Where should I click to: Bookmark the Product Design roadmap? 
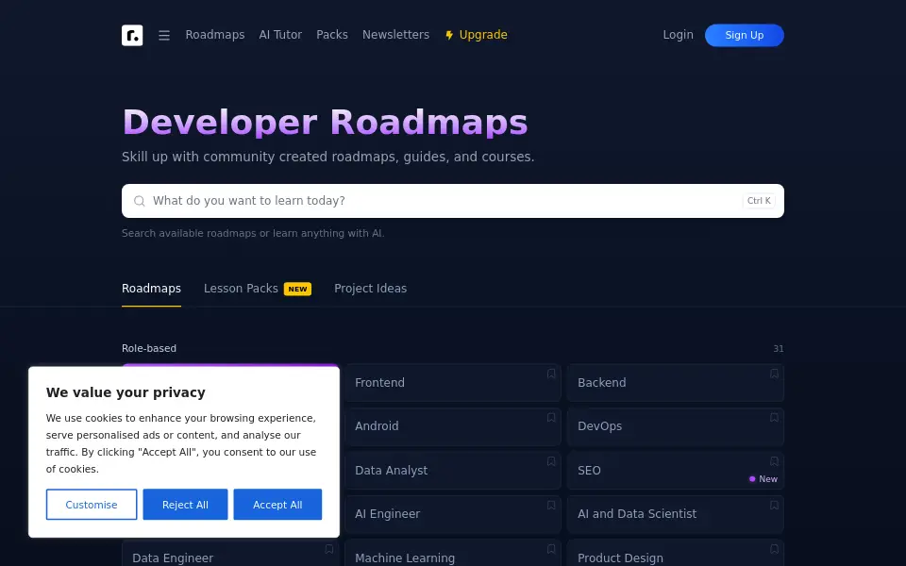coord(774,549)
